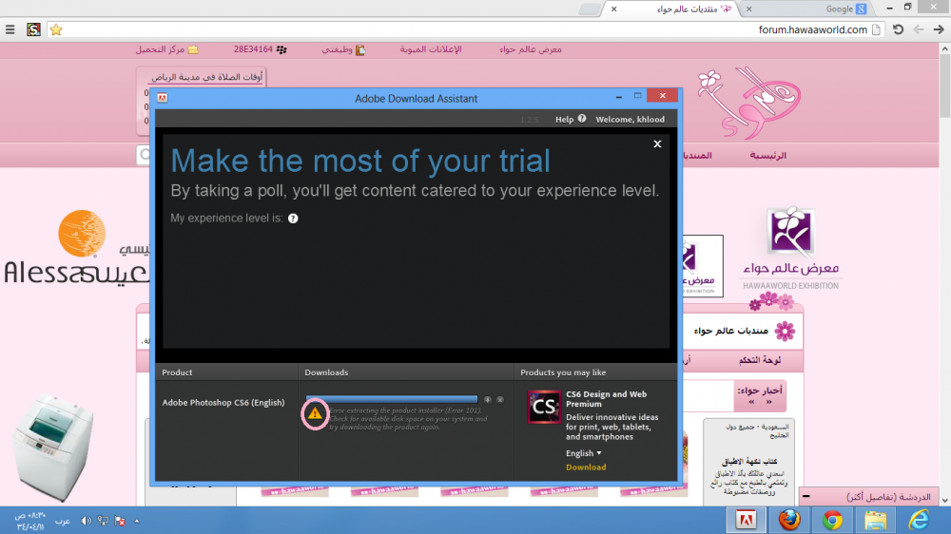The height and width of the screenshot is (534, 951).
Task: Open the Chrome hamburger menu
Action: click(10, 29)
